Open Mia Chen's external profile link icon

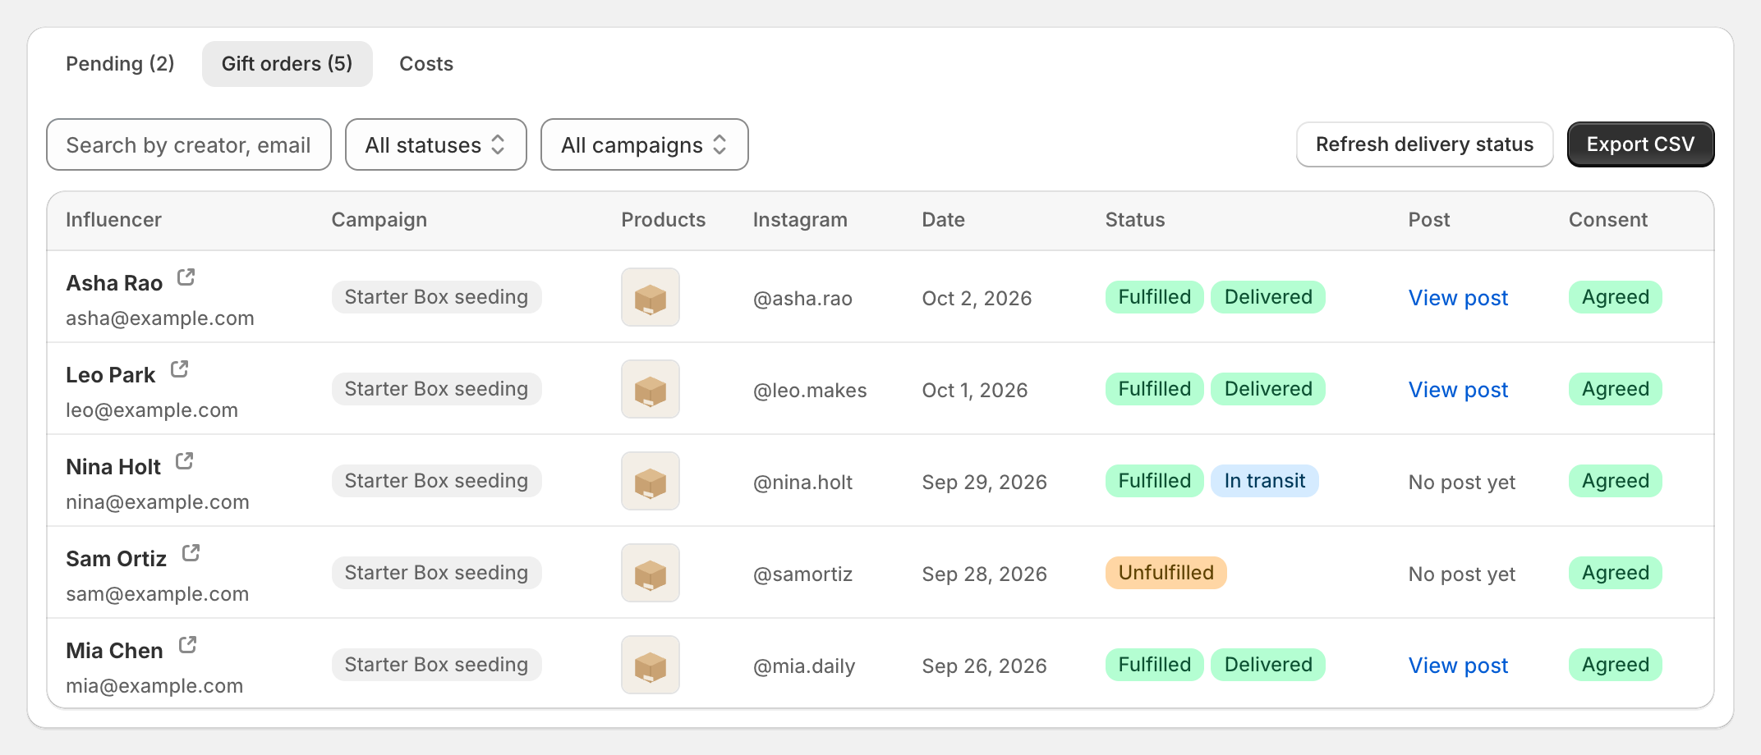187,645
